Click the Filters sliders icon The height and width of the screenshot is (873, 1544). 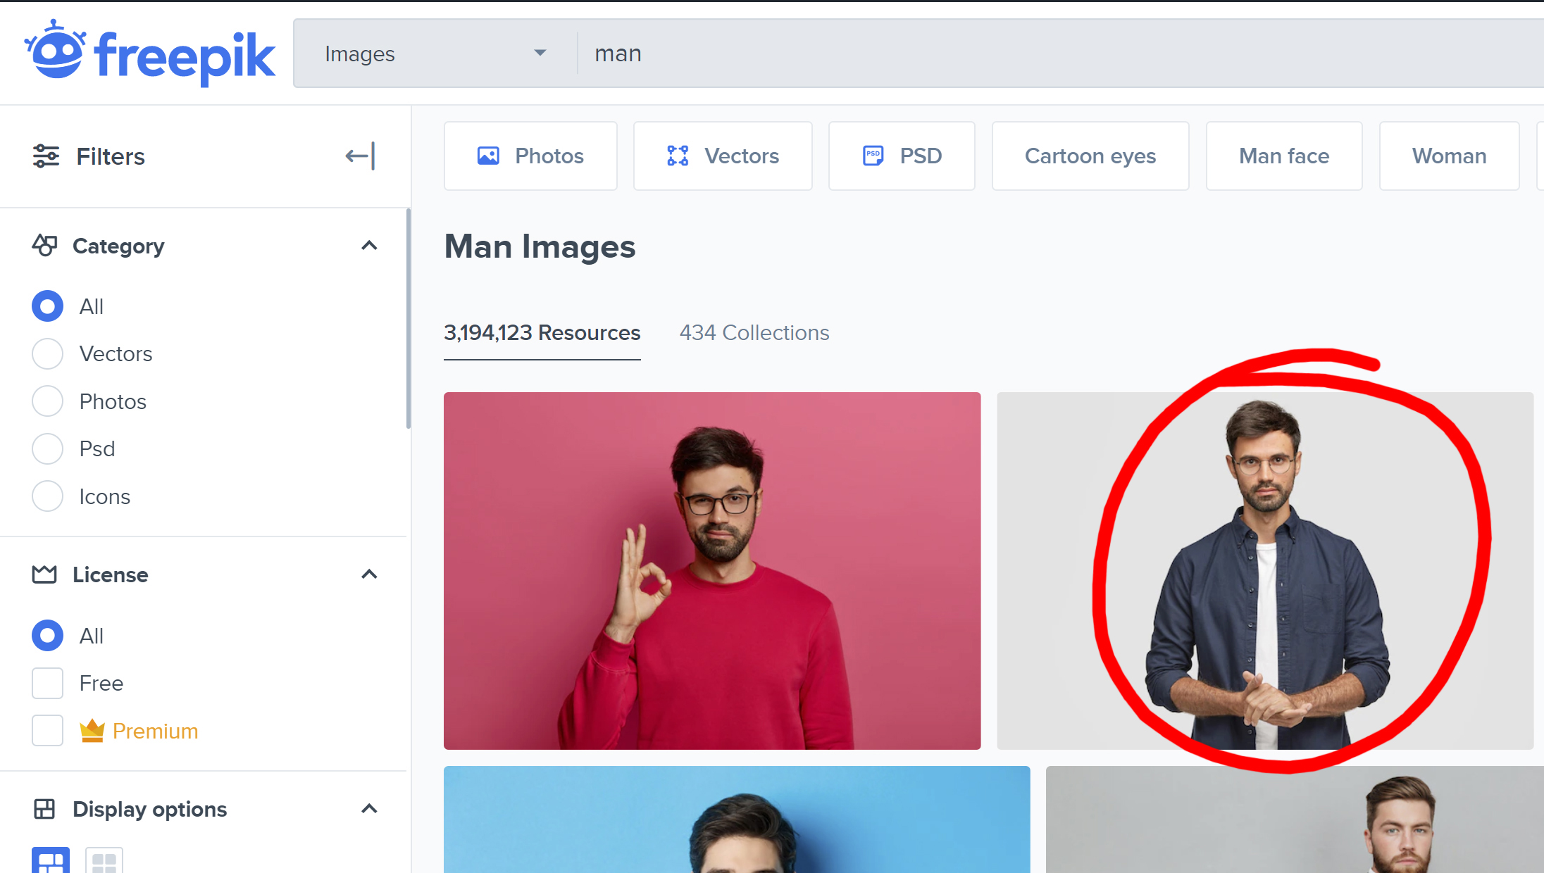tap(46, 156)
